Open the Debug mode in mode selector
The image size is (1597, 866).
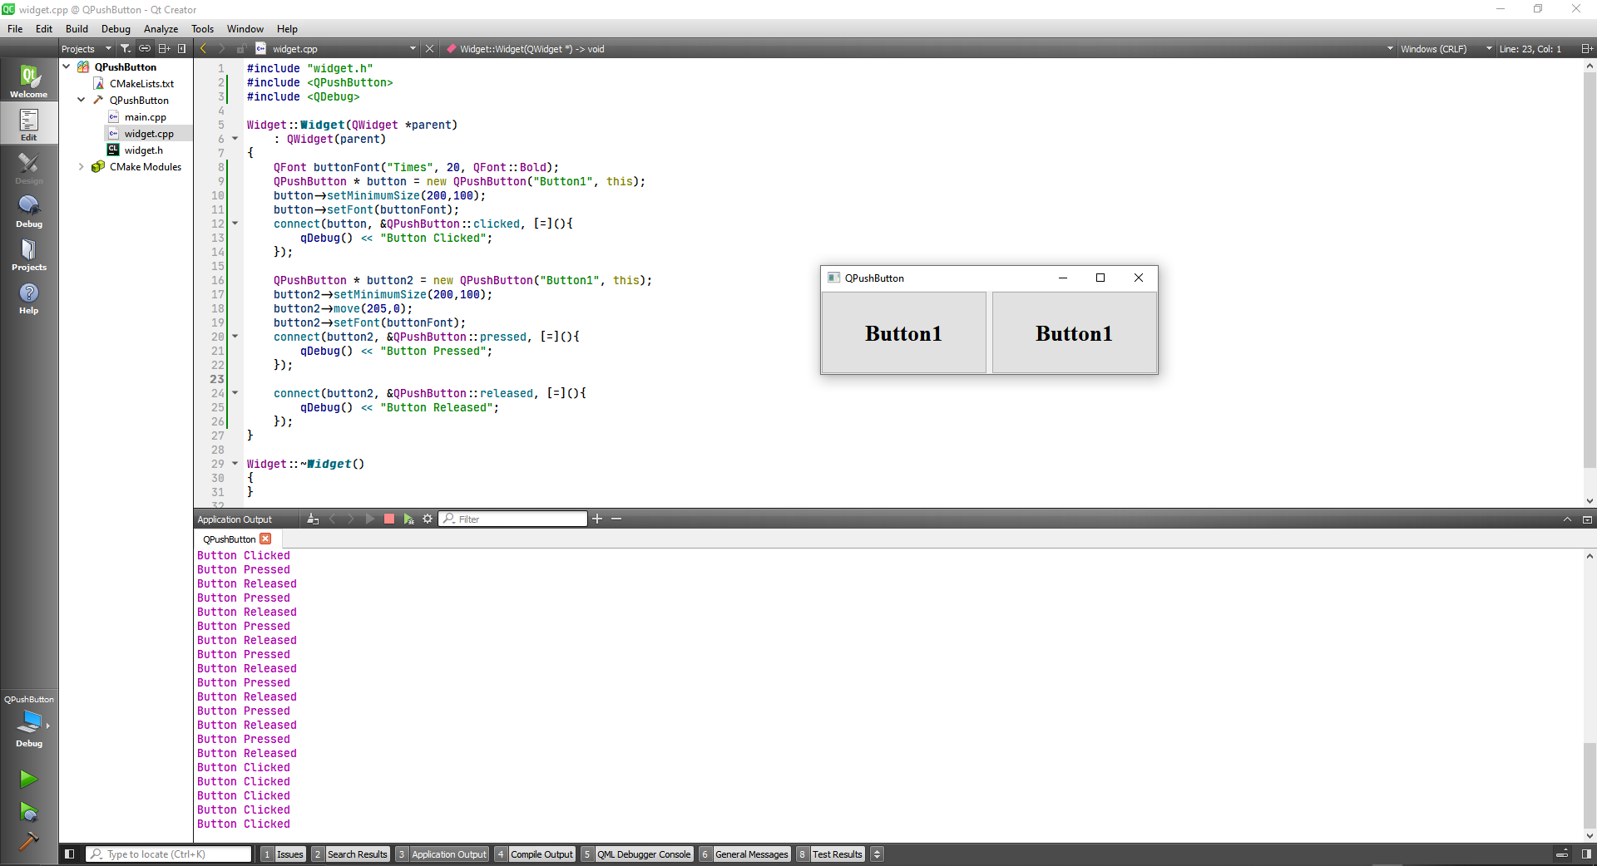click(x=29, y=210)
